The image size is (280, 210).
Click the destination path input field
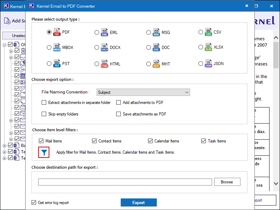pos(125,182)
